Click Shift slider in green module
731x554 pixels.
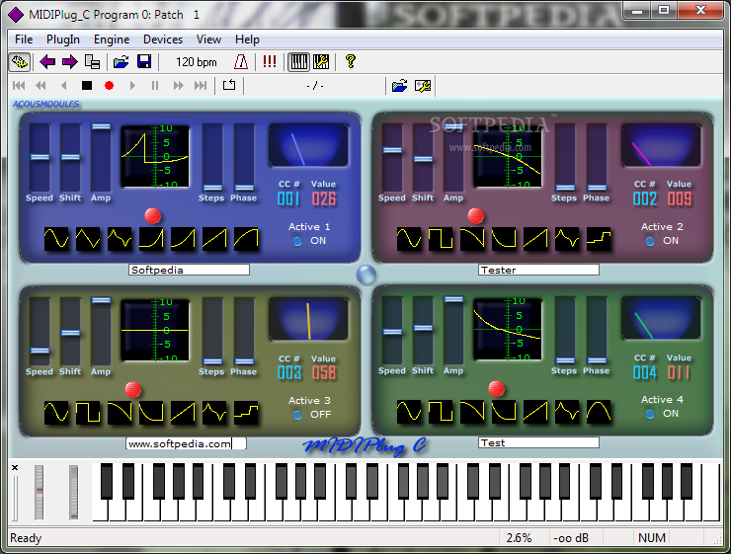point(423,331)
